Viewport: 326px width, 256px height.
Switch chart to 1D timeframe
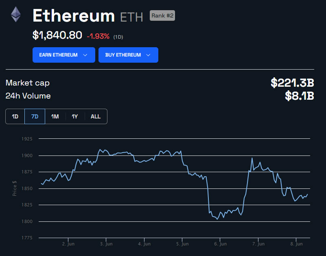tap(15, 116)
